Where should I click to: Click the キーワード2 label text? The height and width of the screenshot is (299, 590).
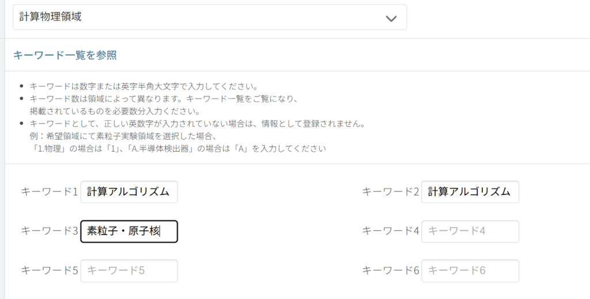click(x=391, y=192)
